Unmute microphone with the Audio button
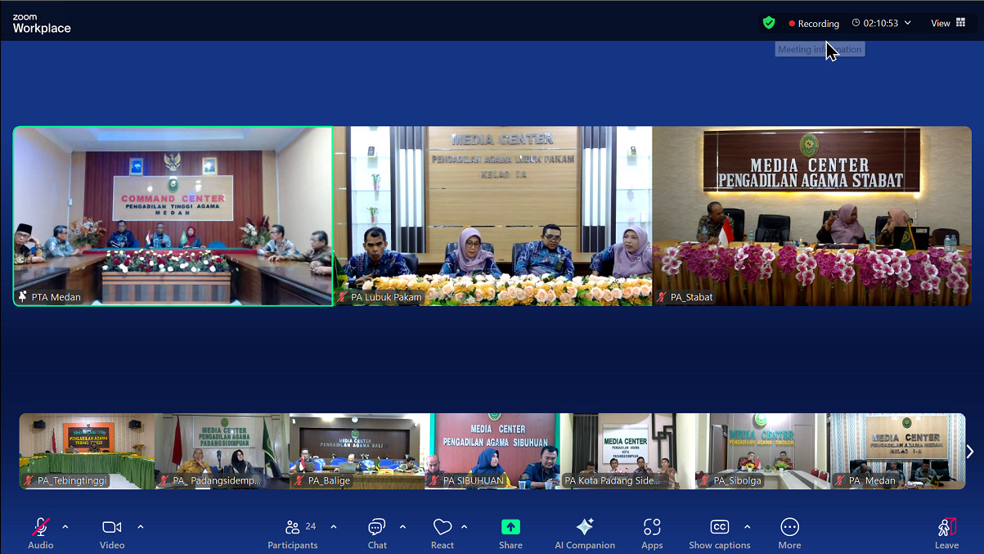Image resolution: width=984 pixels, height=554 pixels. coord(40,533)
